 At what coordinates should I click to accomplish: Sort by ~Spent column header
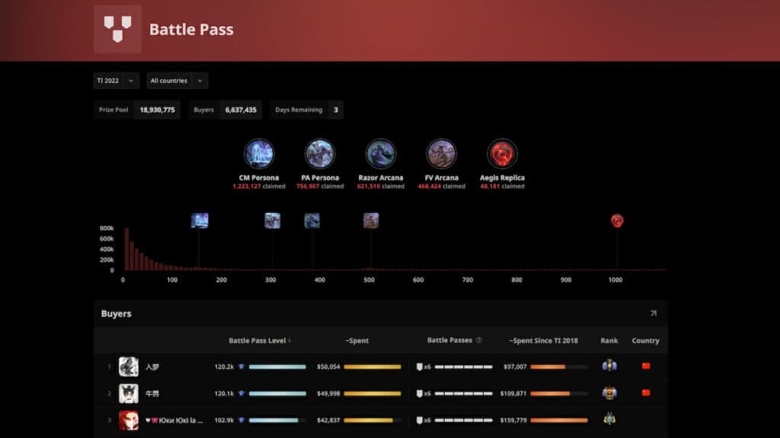(x=356, y=341)
